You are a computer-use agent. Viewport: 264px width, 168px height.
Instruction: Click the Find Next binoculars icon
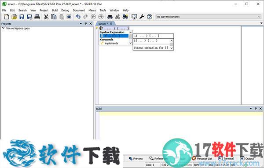coord(117,17)
